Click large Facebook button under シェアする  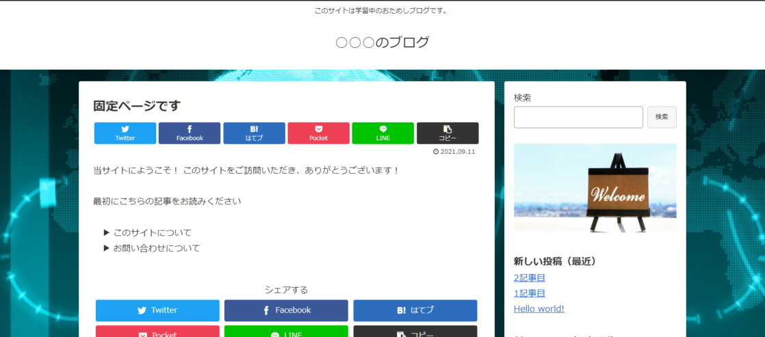287,310
